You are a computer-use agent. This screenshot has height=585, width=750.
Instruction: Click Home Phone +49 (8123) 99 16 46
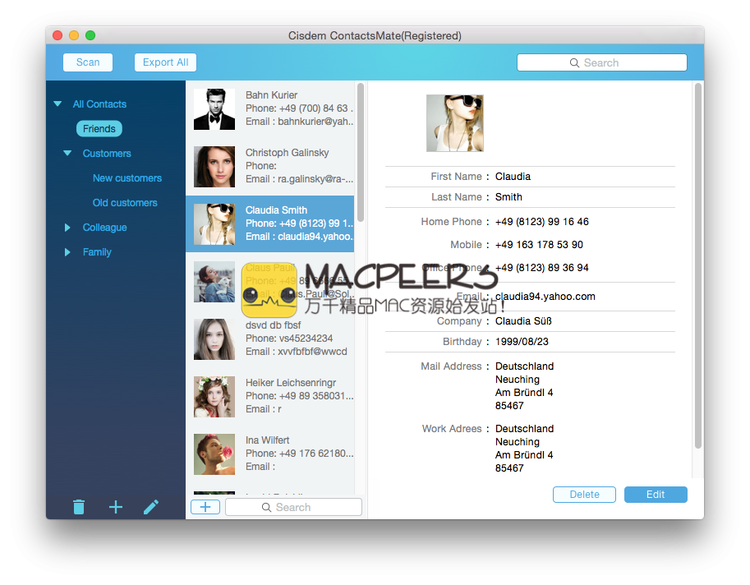[x=542, y=222]
